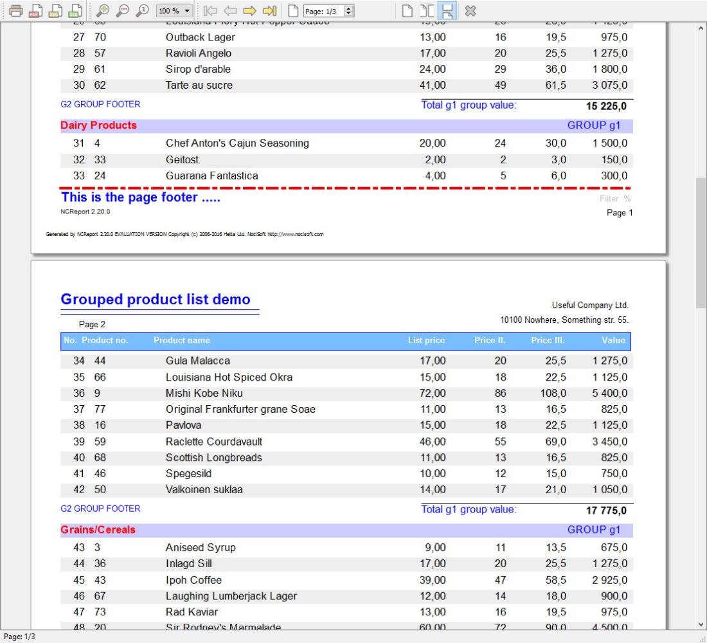The image size is (707, 643).
Task: Reset zoom to original size icon
Action: [x=143, y=11]
